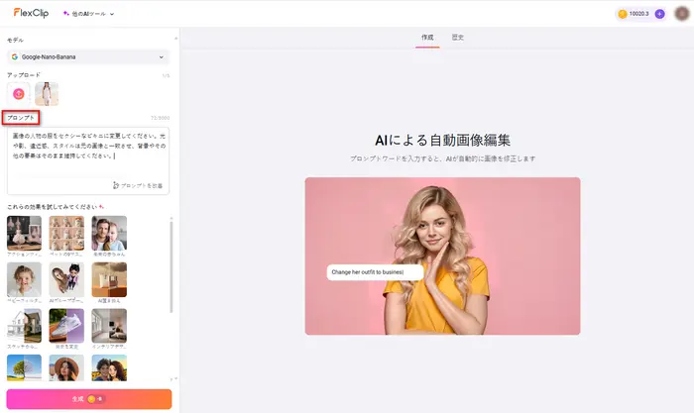
Task: Choose the sneaker background change thumbnail
Action: (66, 326)
